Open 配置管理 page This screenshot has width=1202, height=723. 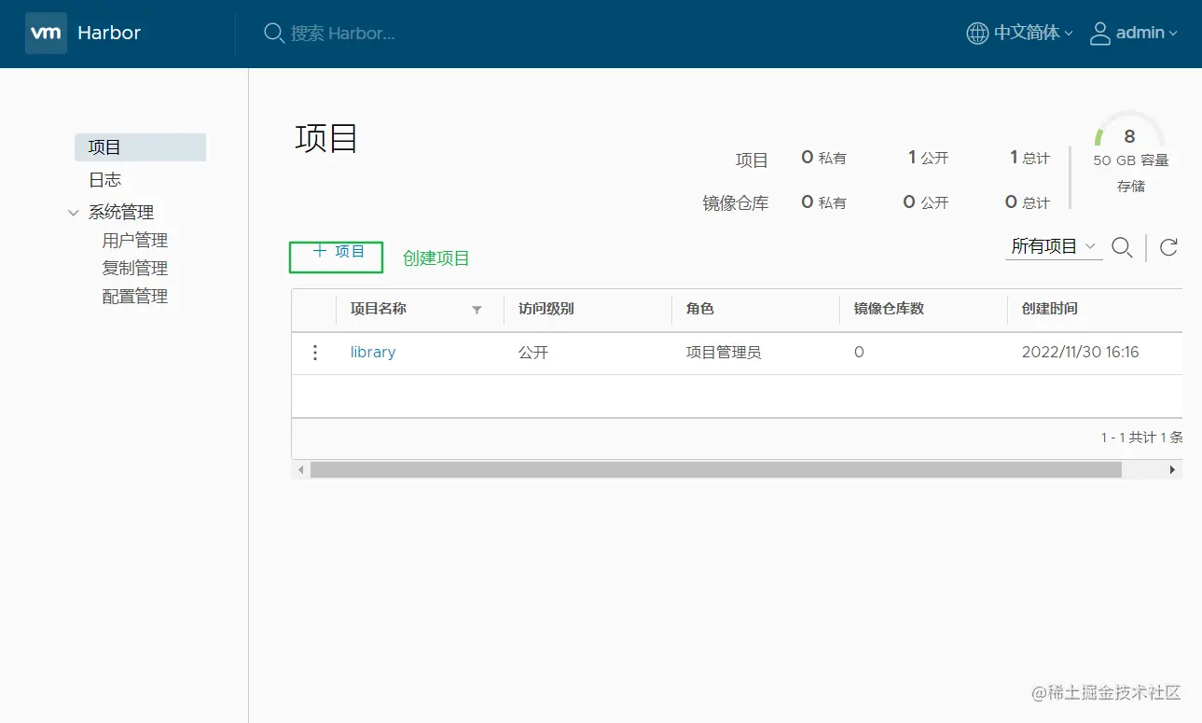pos(135,297)
